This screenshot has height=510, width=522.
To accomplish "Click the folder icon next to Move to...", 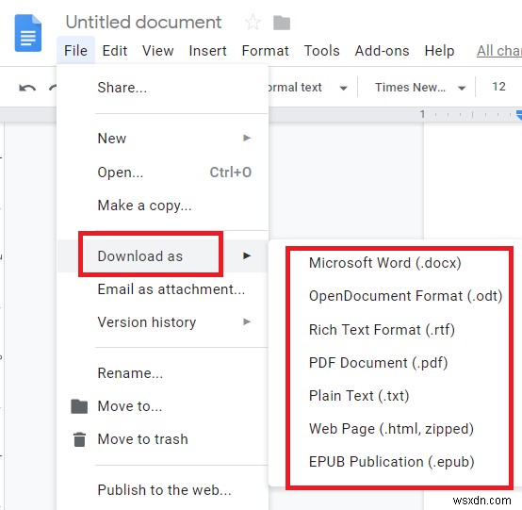I will pyautogui.click(x=79, y=406).
